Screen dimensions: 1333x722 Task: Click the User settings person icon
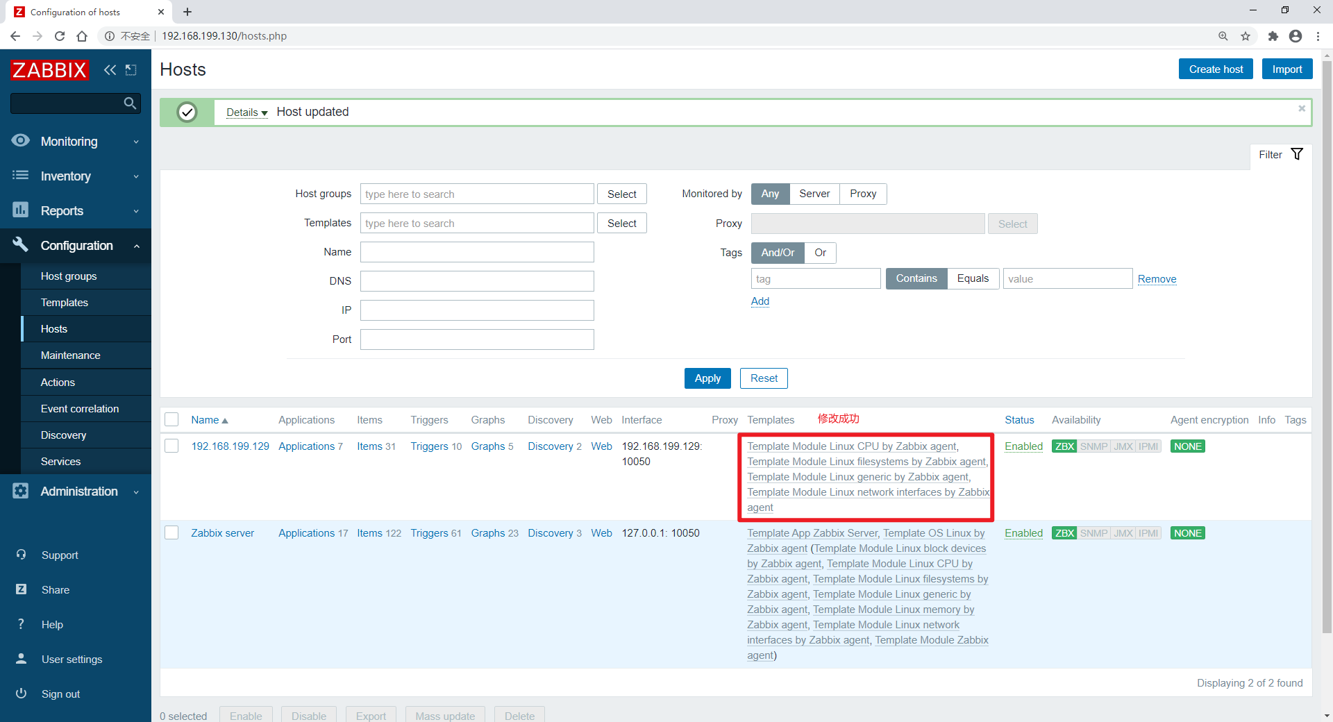21,659
